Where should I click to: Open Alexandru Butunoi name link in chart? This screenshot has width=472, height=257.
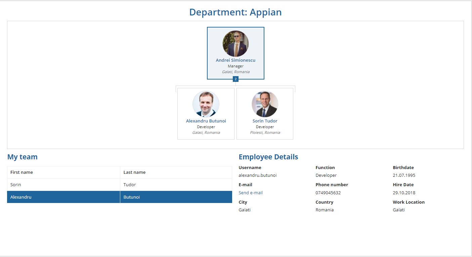pos(206,121)
